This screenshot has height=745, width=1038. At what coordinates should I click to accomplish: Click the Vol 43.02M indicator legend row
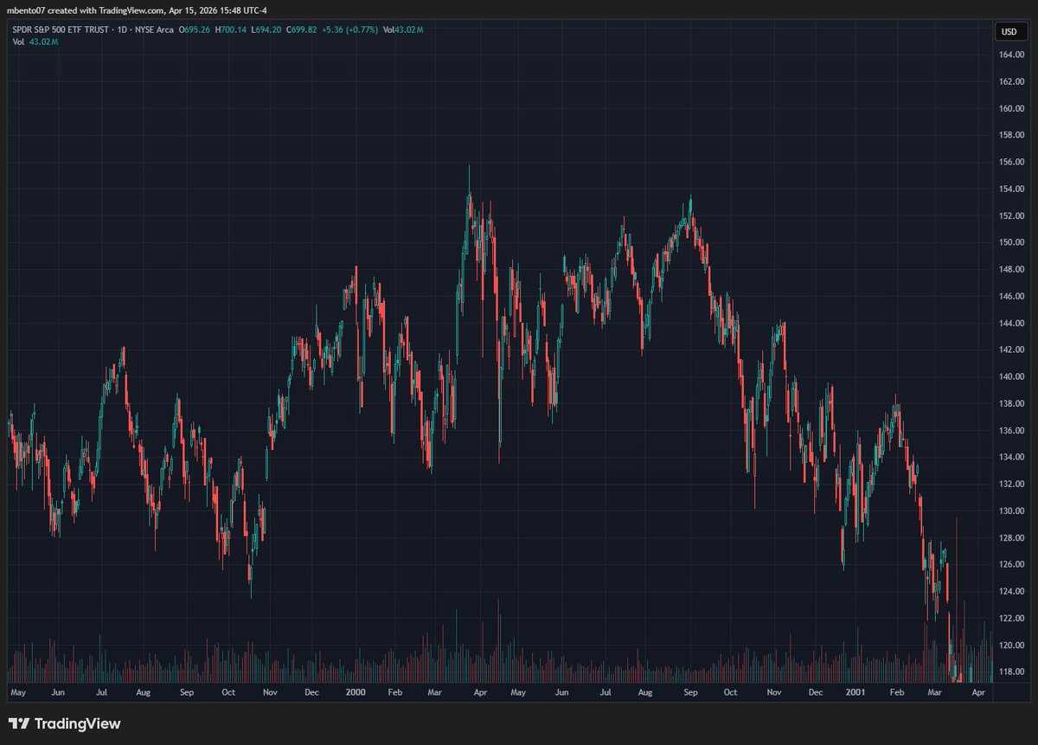pyautogui.click(x=34, y=42)
